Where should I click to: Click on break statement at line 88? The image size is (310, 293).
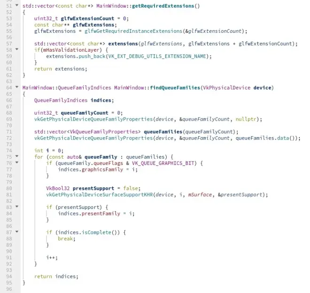point(67,239)
